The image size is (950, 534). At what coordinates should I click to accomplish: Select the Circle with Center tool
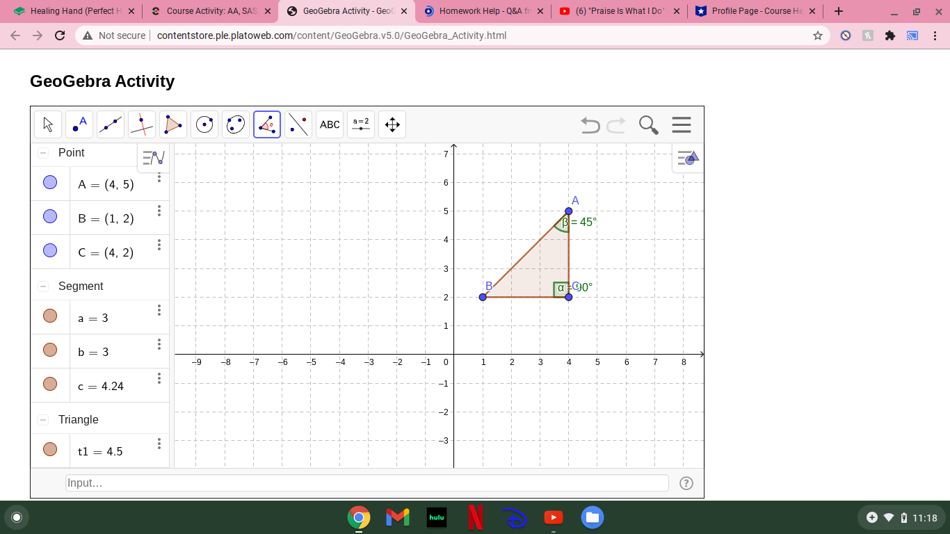pos(204,124)
